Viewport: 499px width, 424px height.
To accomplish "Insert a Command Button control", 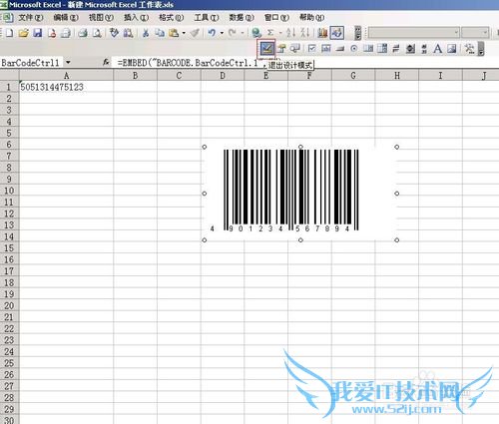I will tap(340, 49).
